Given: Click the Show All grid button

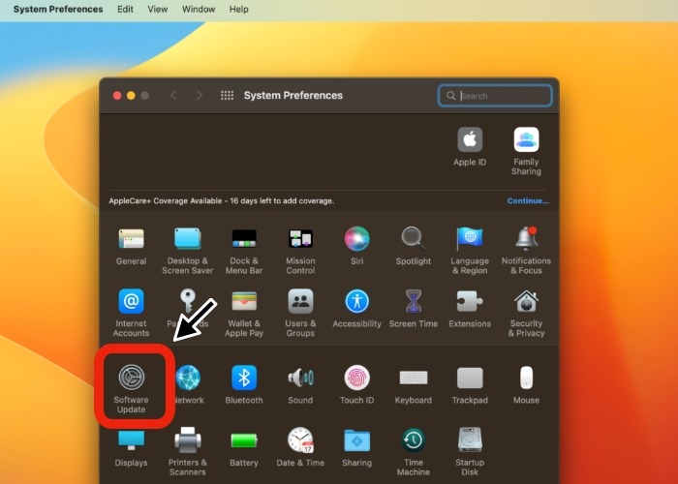Looking at the screenshot, I should pos(227,96).
